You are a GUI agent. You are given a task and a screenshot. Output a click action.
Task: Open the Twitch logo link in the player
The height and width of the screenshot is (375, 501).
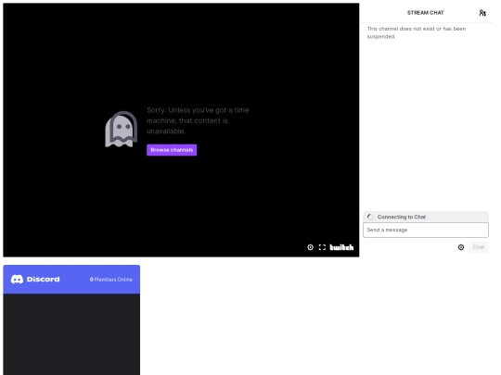pyautogui.click(x=341, y=247)
